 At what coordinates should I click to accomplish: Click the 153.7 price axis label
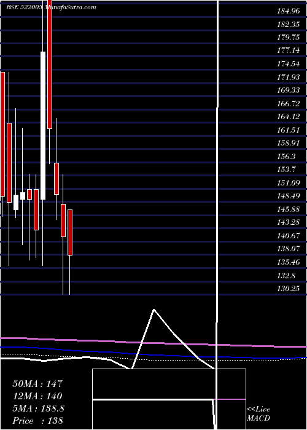point(287,170)
